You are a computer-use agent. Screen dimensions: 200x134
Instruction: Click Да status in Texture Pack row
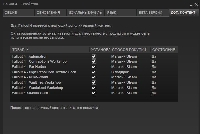tap(154, 72)
